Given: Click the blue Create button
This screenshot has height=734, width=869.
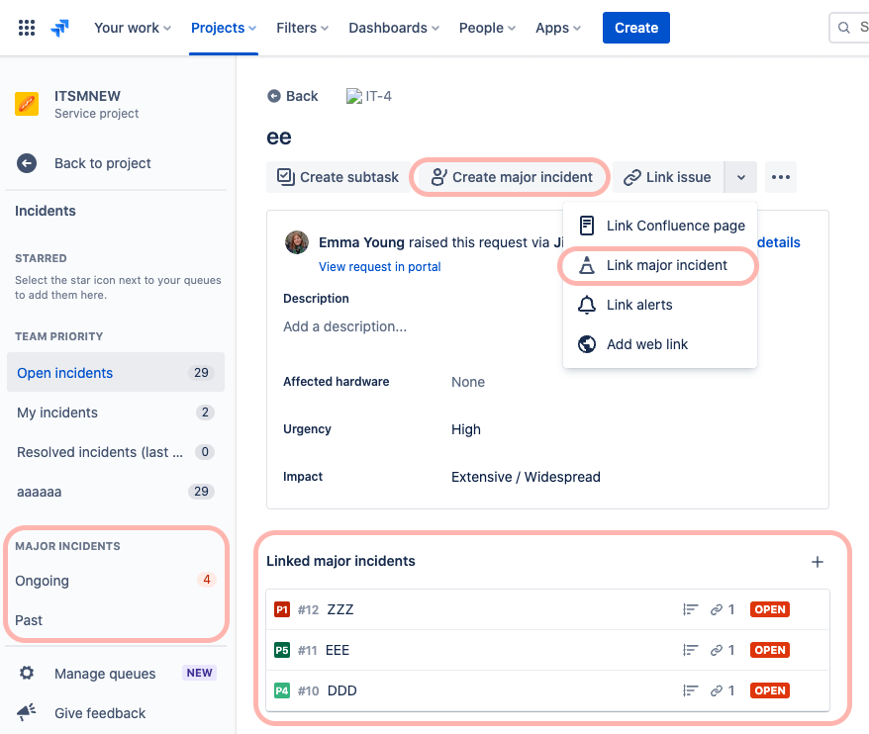Looking at the screenshot, I should coord(635,28).
